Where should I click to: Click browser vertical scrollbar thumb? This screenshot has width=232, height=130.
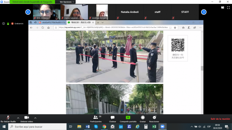pos(202,68)
